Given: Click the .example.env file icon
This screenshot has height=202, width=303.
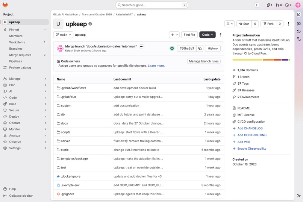Looking at the screenshot, I should (58, 185).
